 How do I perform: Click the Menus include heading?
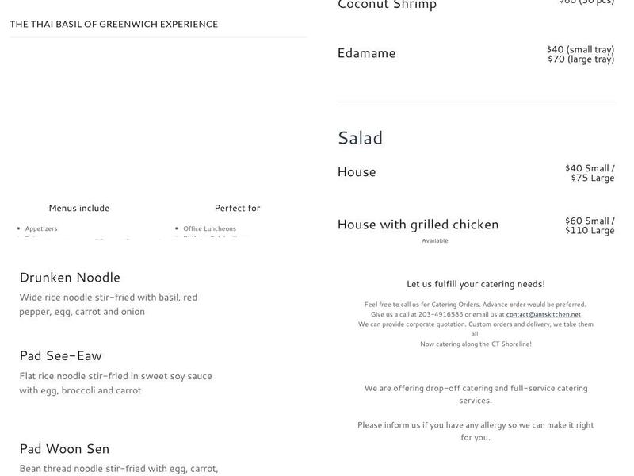point(79,208)
